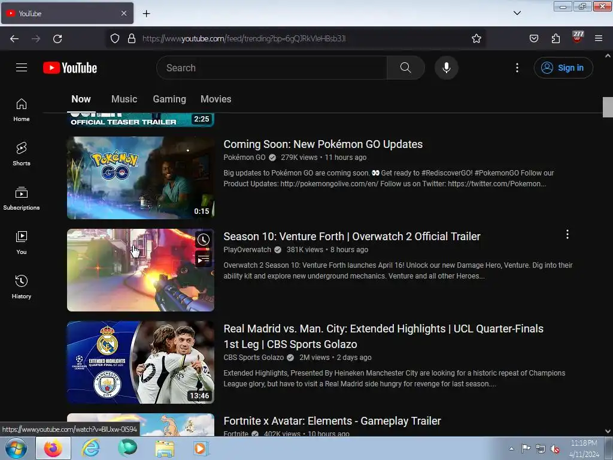This screenshot has height=460, width=613.
Task: Visit the CBS Sports Golazo channel
Action: tap(253, 358)
